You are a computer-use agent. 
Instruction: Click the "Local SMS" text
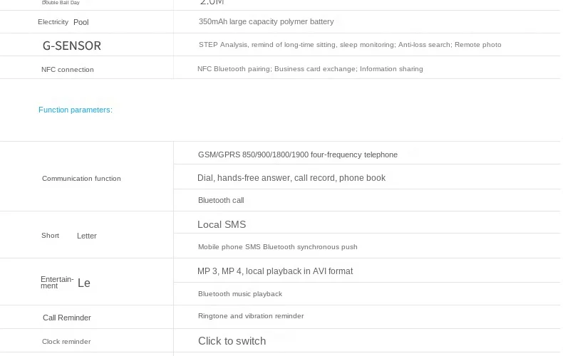[x=222, y=224]
